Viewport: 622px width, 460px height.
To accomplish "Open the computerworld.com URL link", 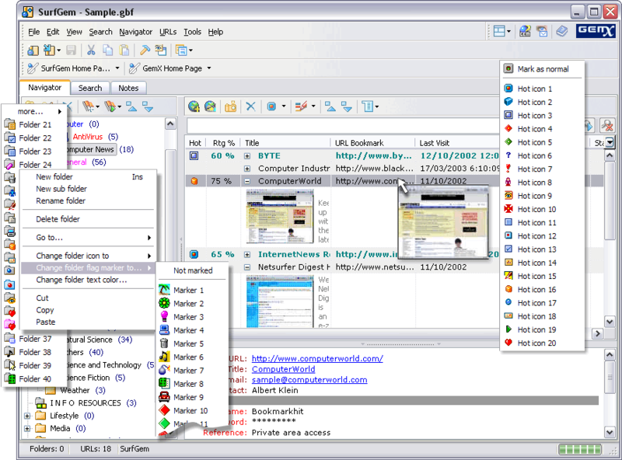I will coord(317,358).
